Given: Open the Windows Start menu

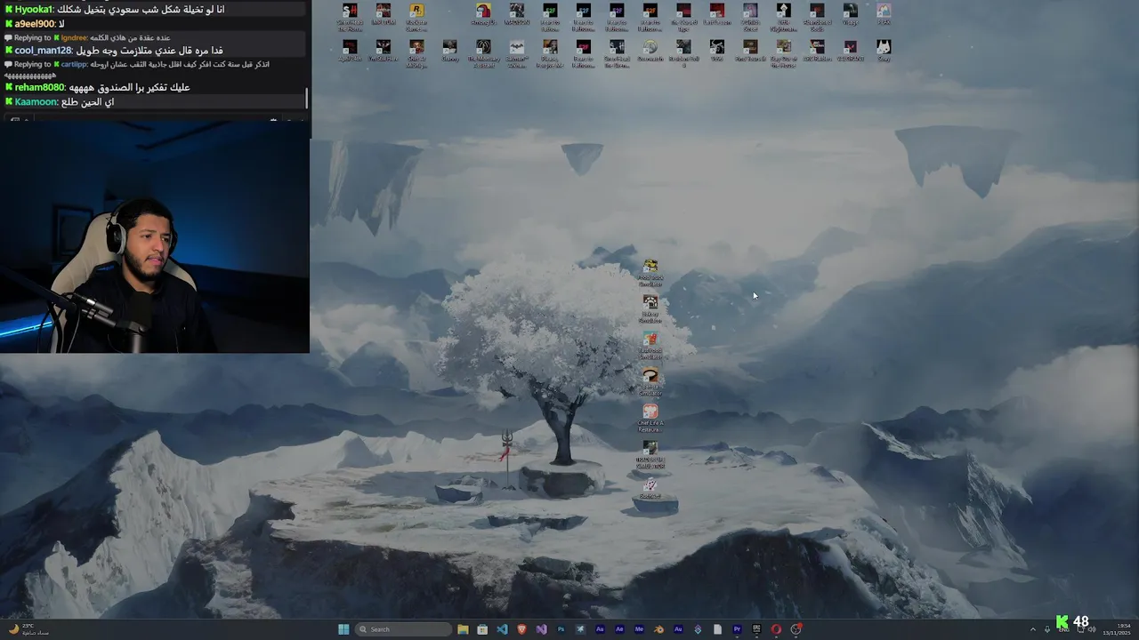Looking at the screenshot, I should [x=343, y=629].
